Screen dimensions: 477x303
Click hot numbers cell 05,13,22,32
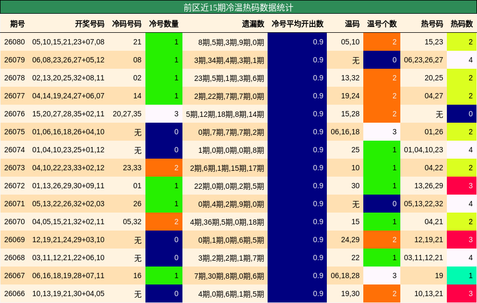click(x=424, y=204)
